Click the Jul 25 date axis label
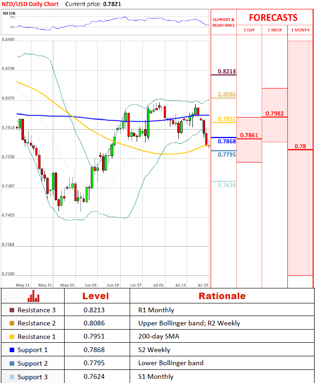Image resolution: width=315 pixels, height=383 pixels. 203,285
